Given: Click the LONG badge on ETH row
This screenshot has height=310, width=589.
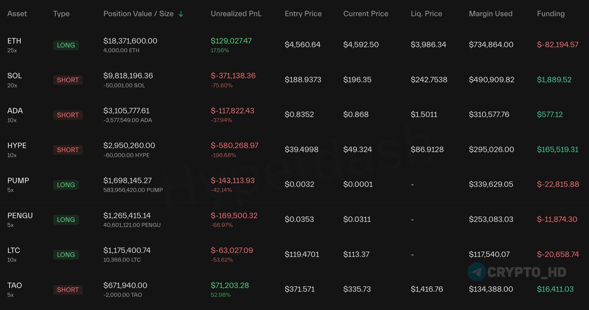Looking at the screenshot, I should [66, 45].
